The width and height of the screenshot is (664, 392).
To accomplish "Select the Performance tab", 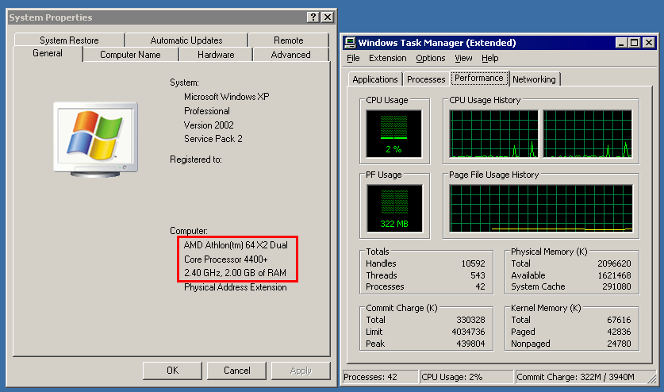I will click(479, 78).
